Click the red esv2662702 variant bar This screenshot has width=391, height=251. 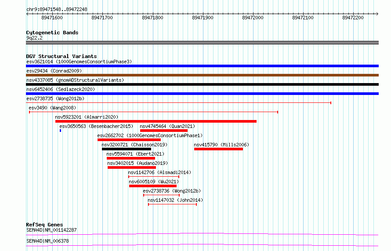[129, 140]
